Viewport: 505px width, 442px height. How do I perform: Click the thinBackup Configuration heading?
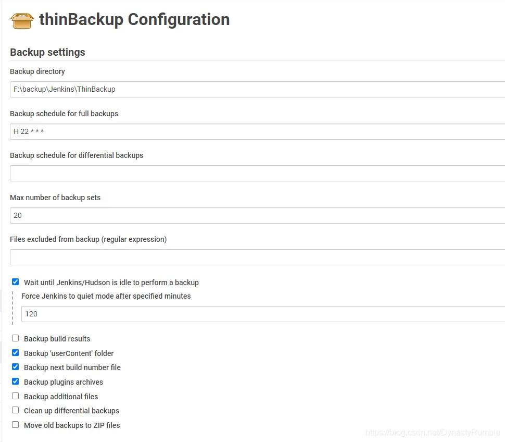click(x=134, y=20)
